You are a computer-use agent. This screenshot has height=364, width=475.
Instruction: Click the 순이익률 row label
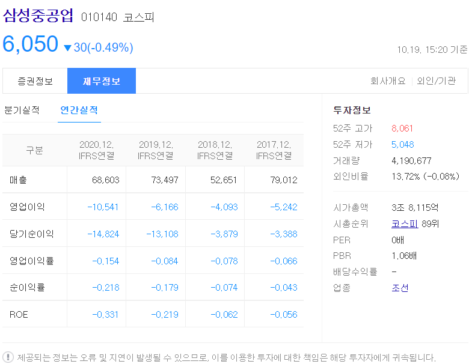pos(27,288)
